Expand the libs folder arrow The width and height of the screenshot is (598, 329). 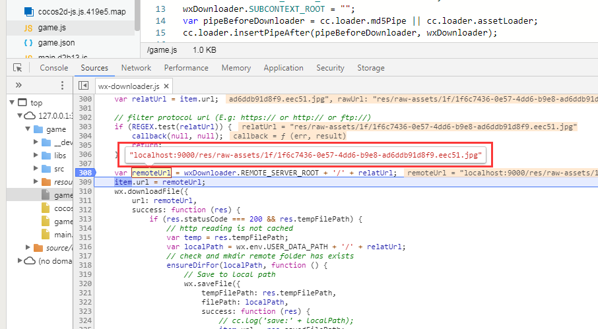[36, 156]
